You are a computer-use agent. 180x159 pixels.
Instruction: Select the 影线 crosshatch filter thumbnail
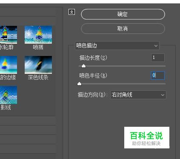coord(9,95)
